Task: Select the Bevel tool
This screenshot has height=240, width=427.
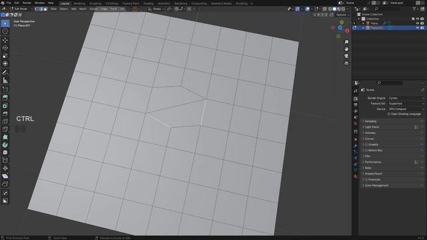Action: pos(5,114)
